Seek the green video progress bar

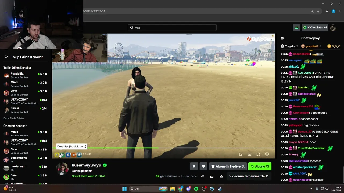(x=164, y=148)
